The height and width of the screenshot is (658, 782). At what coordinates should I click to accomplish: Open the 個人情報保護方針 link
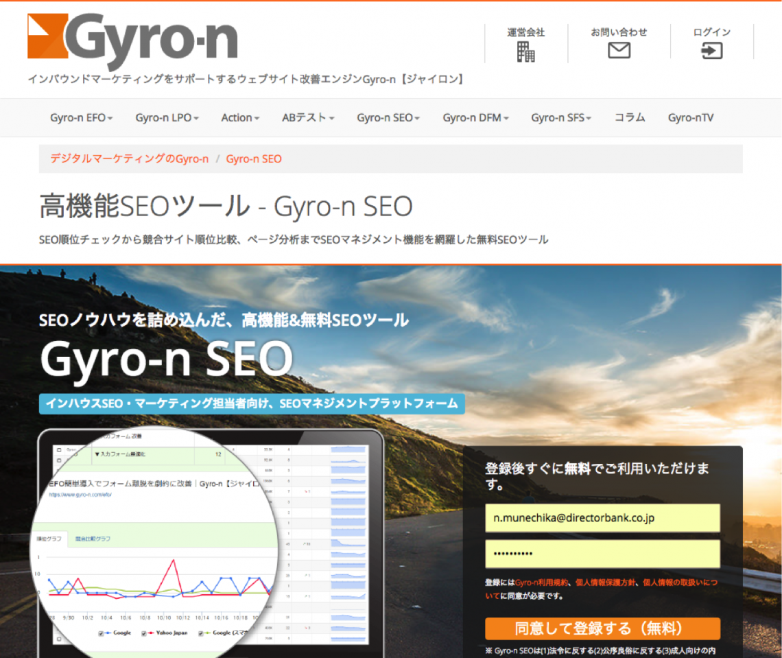[606, 582]
